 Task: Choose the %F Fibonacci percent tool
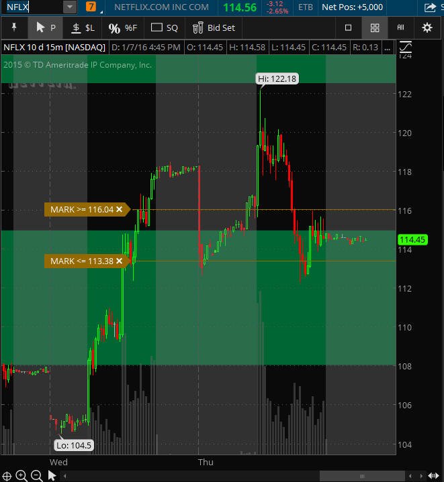[x=122, y=27]
